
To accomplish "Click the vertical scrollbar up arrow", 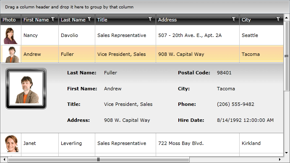I will [286, 18].
